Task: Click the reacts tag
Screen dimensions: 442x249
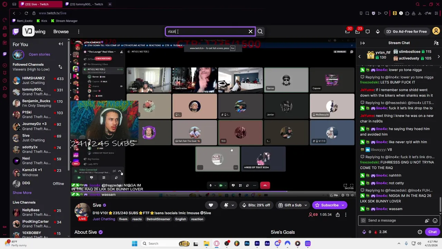Action: (x=137, y=219)
